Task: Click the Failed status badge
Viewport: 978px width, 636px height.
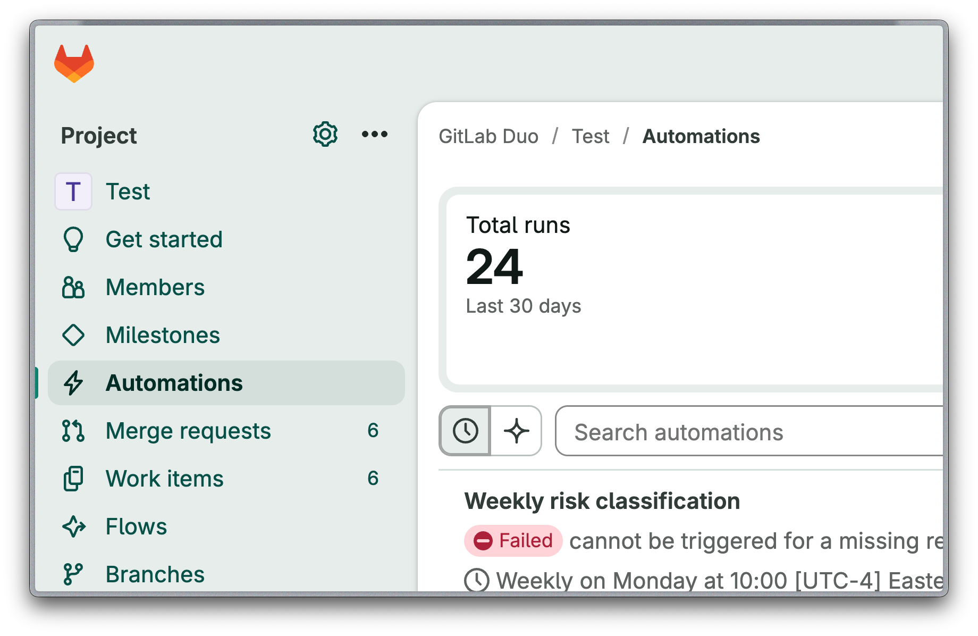Action: (x=513, y=541)
